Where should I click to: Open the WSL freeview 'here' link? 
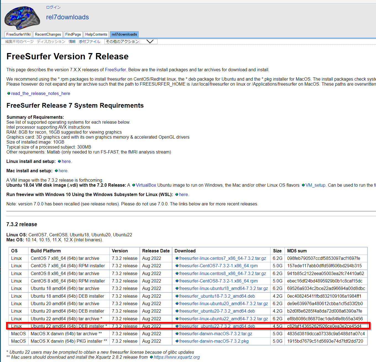point(183,194)
